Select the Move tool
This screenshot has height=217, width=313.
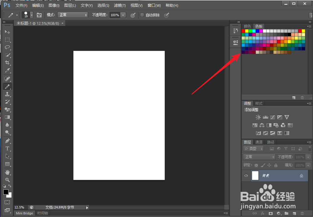8,32
